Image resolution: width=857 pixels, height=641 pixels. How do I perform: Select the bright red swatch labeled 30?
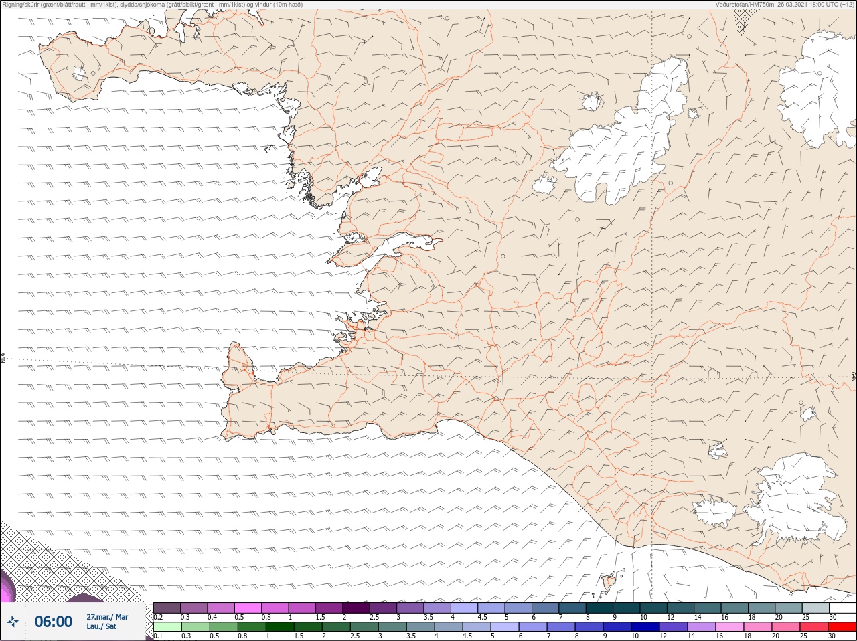[x=842, y=627]
